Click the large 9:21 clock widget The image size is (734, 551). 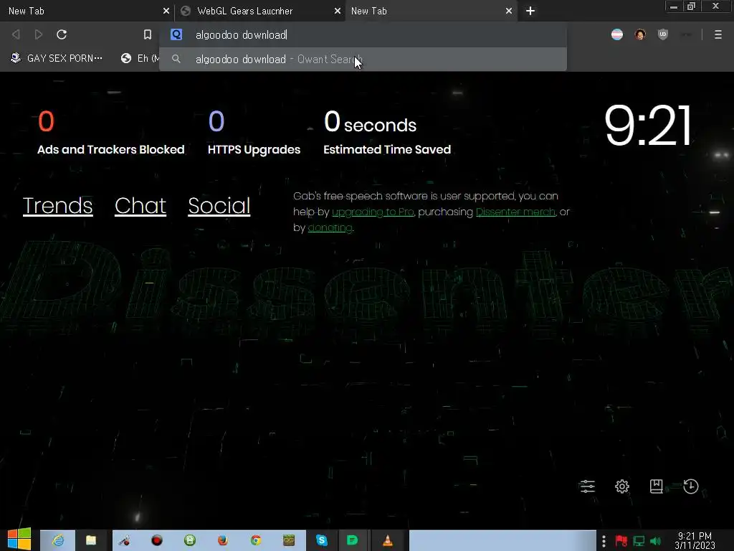point(648,125)
